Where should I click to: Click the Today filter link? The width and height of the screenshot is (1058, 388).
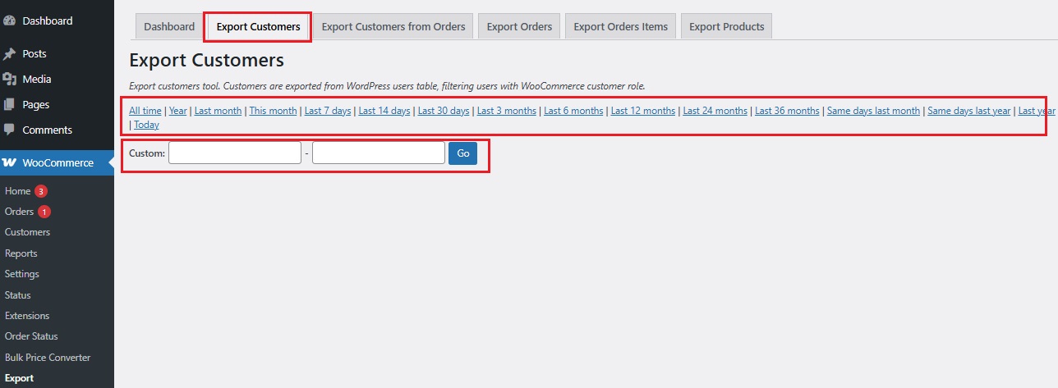(x=146, y=125)
